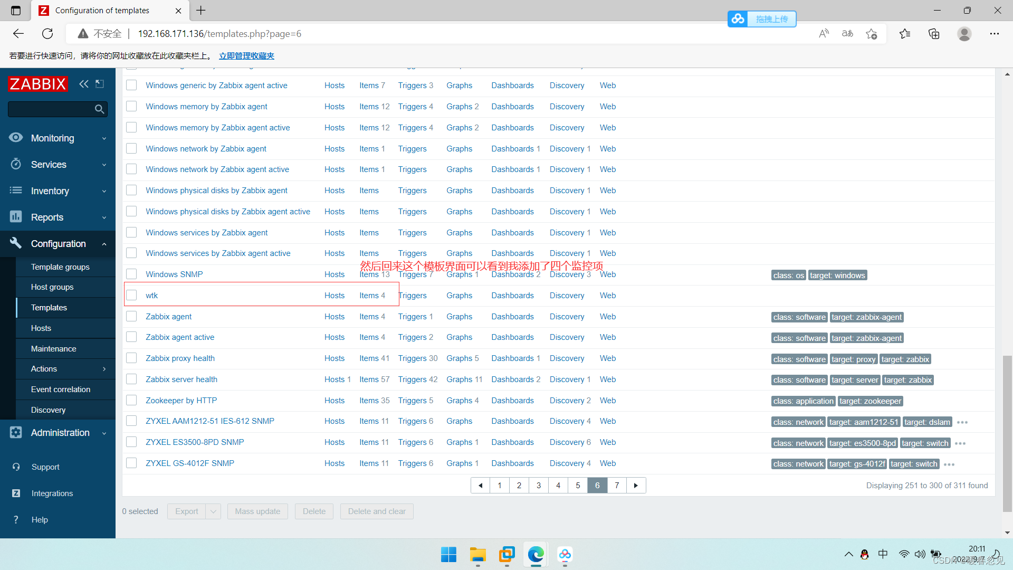1013x570 pixels.
Task: Check the box for wtk template
Action: point(132,295)
